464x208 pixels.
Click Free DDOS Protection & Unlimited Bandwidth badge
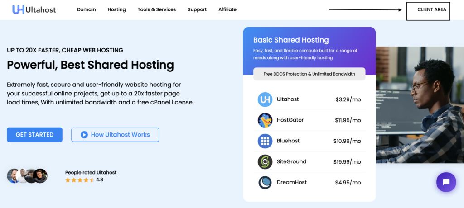click(309, 74)
